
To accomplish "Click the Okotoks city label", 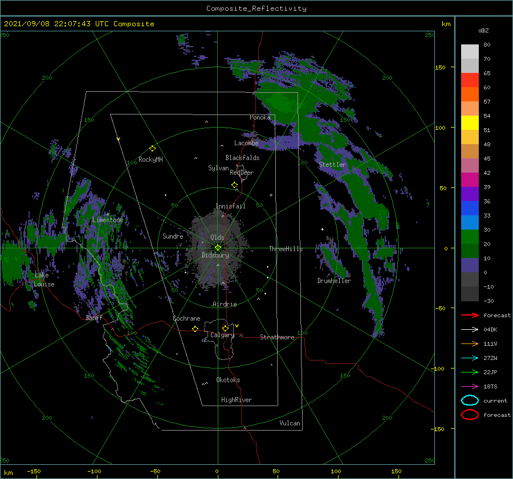I will (x=228, y=380).
